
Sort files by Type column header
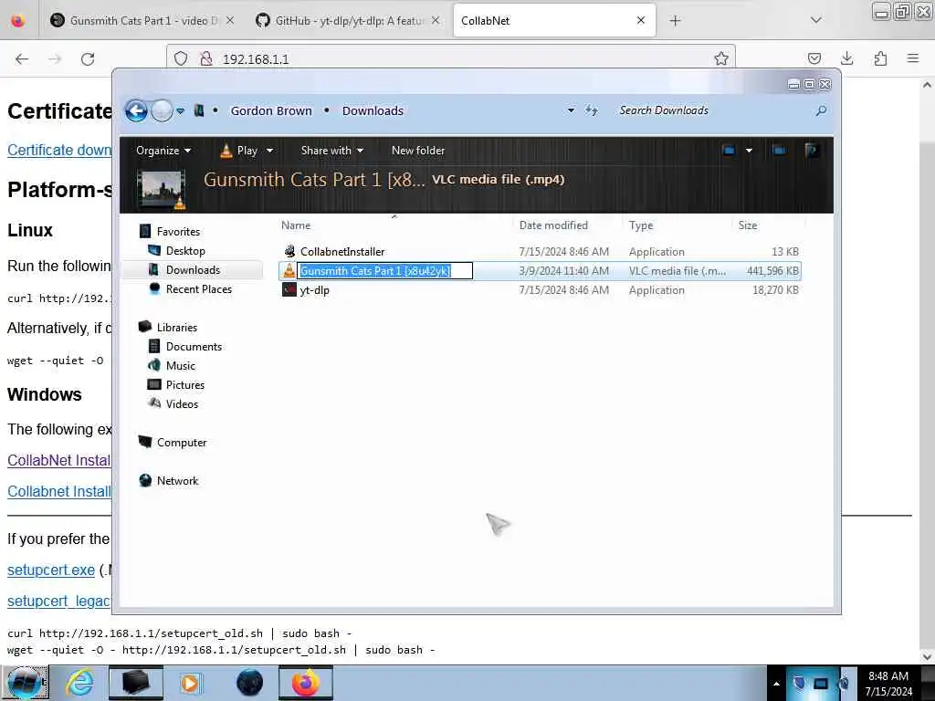pos(641,225)
